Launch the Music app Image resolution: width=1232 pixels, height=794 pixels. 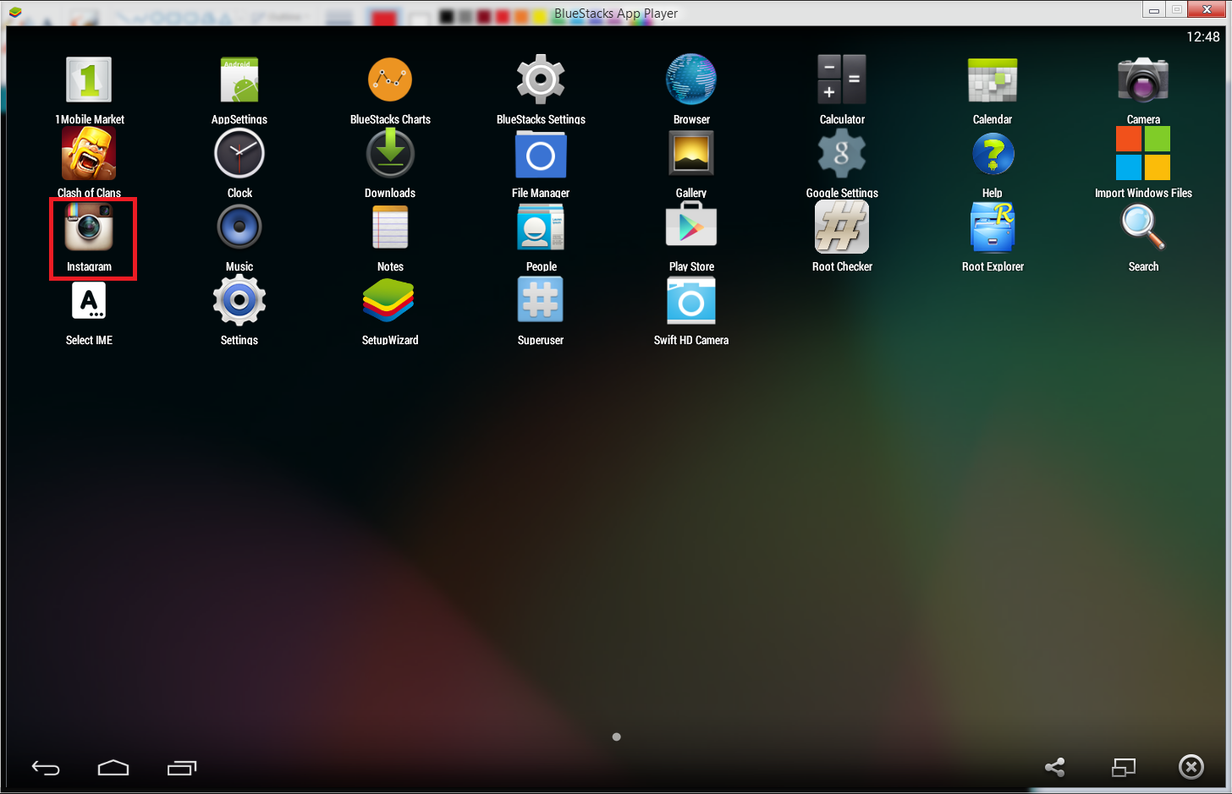pos(239,227)
